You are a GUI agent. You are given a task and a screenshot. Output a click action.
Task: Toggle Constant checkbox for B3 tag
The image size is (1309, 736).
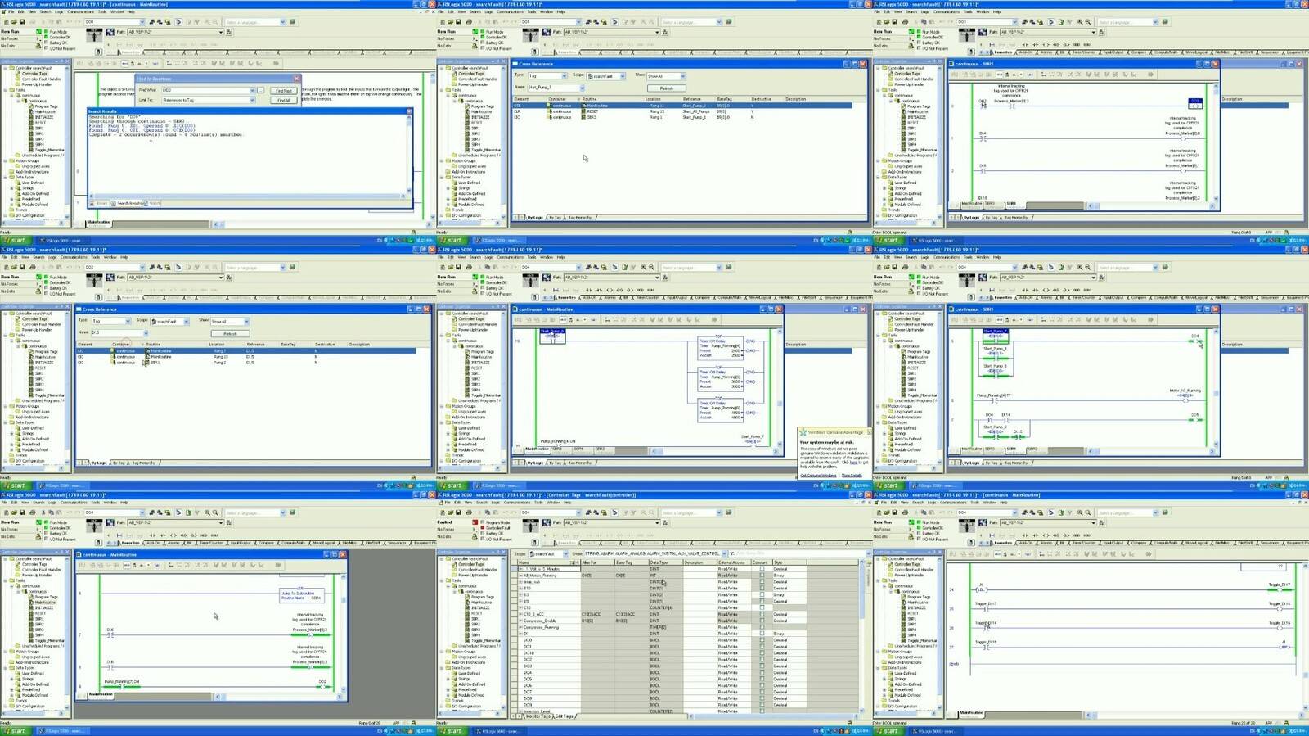tap(762, 595)
